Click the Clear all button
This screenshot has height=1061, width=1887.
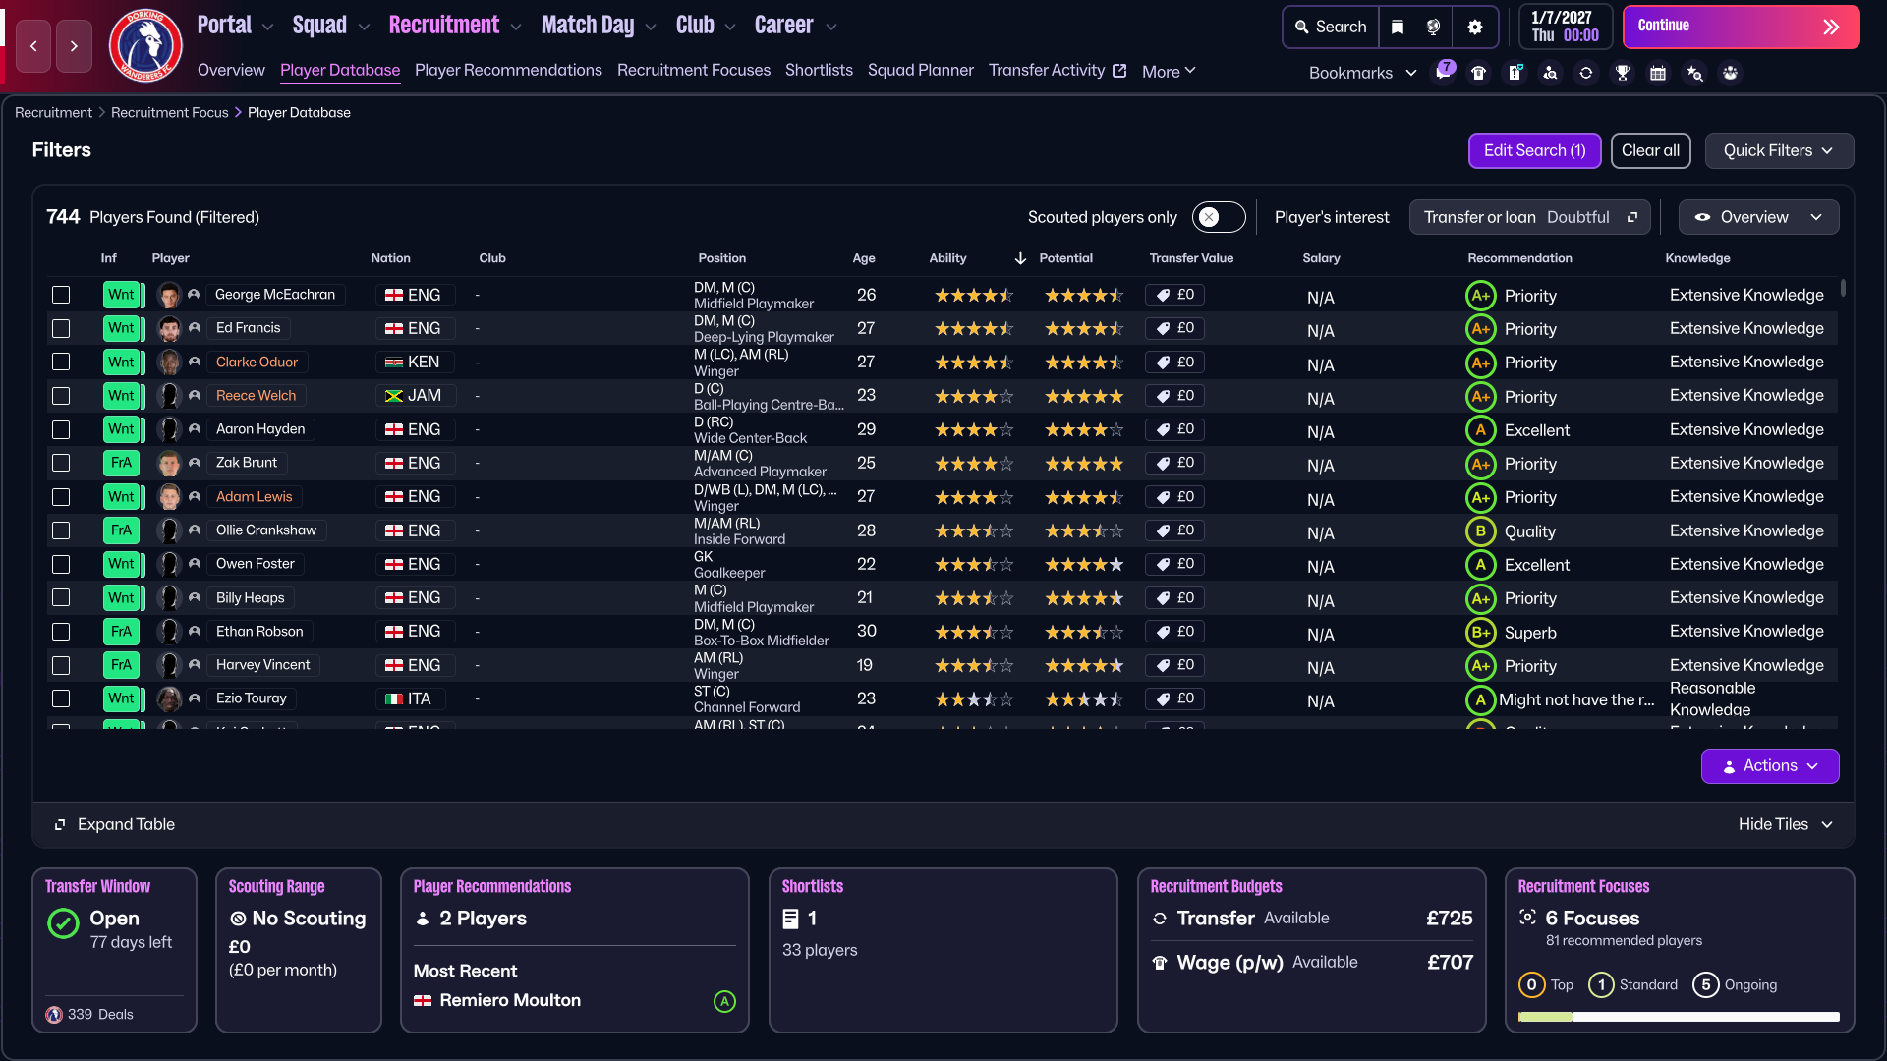(1650, 150)
